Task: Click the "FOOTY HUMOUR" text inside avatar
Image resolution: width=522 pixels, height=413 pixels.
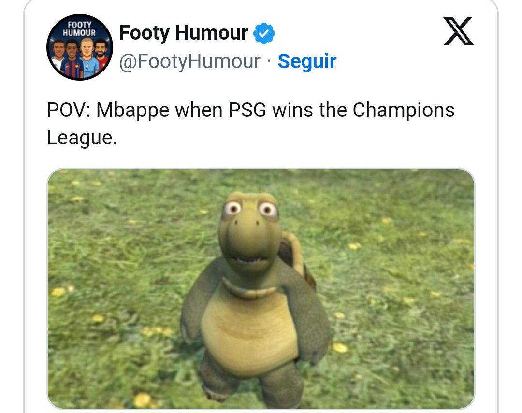Action: 79,28
